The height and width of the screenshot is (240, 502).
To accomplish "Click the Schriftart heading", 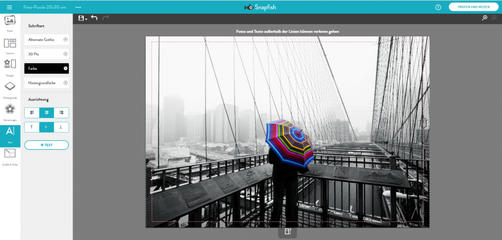I will (x=36, y=26).
